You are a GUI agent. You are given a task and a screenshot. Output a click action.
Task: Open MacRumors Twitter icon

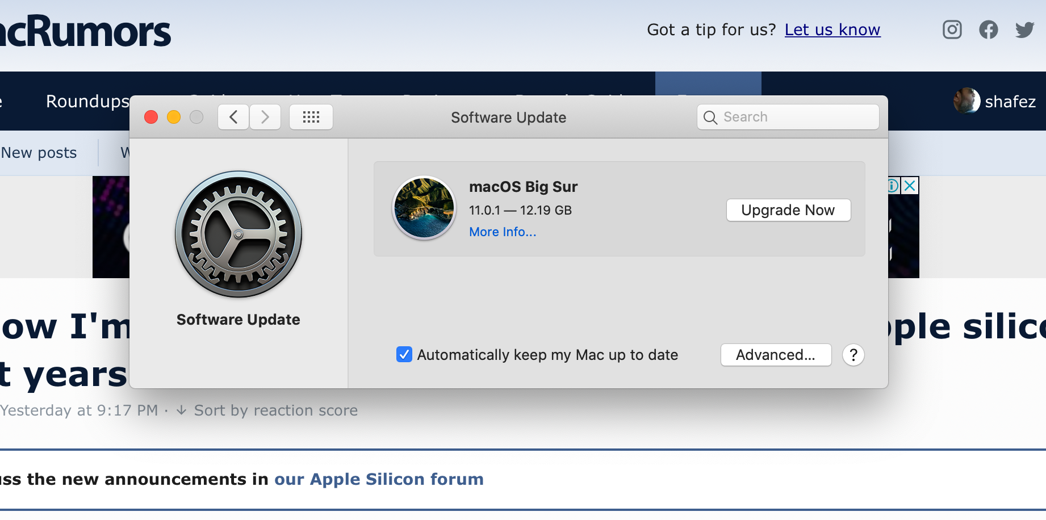click(1025, 30)
